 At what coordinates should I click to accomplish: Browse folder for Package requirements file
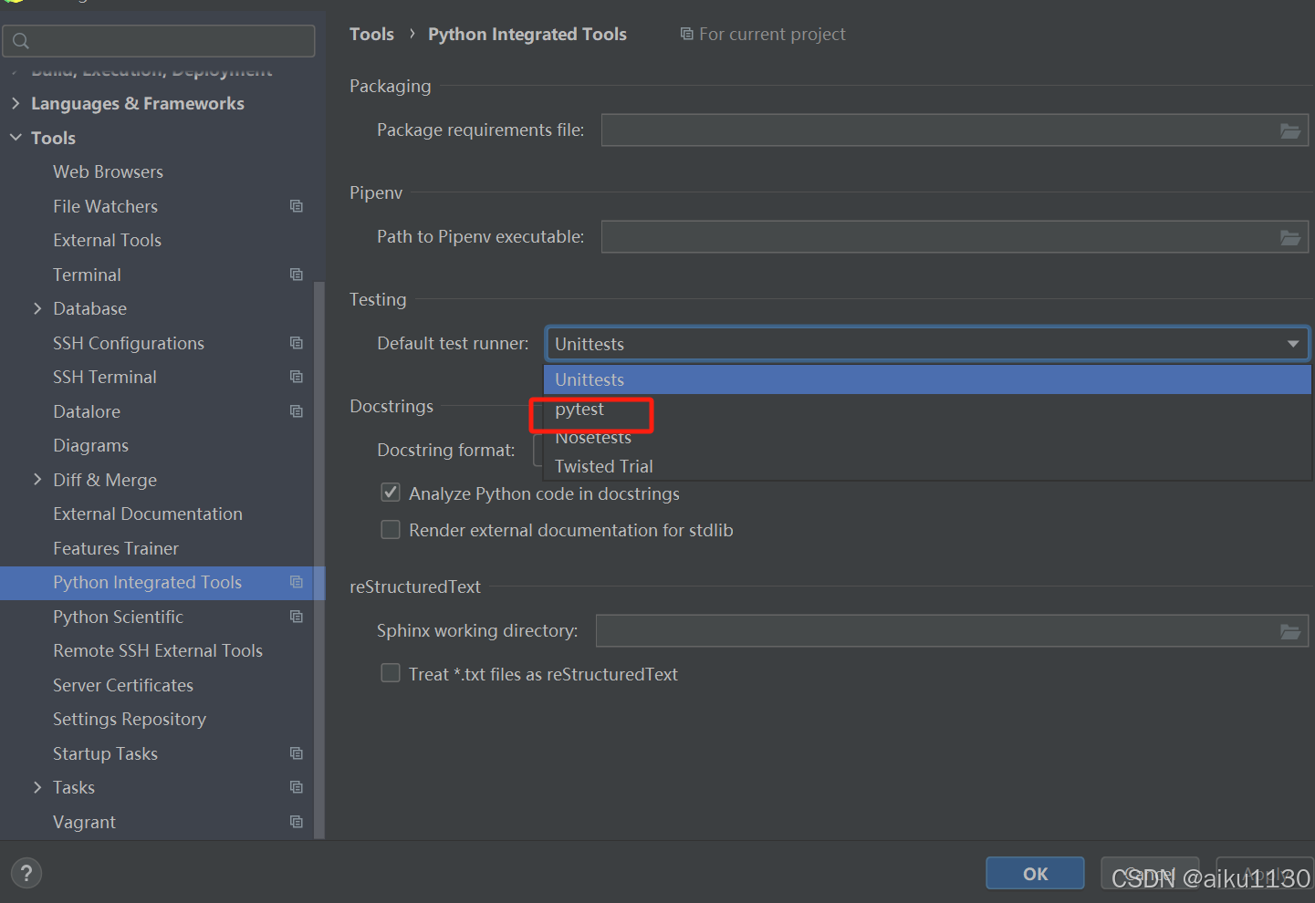coord(1289,130)
